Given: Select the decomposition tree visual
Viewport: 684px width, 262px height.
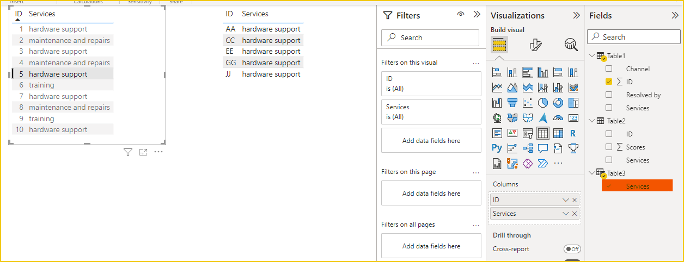Looking at the screenshot, I should point(527,148).
